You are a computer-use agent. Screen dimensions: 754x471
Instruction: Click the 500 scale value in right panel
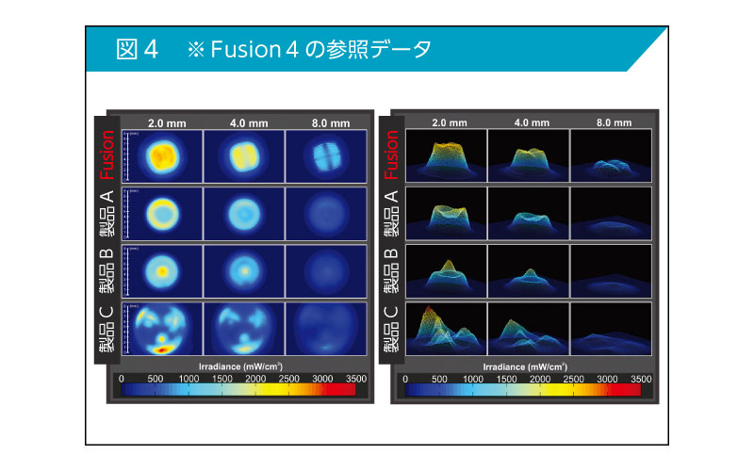[439, 379]
